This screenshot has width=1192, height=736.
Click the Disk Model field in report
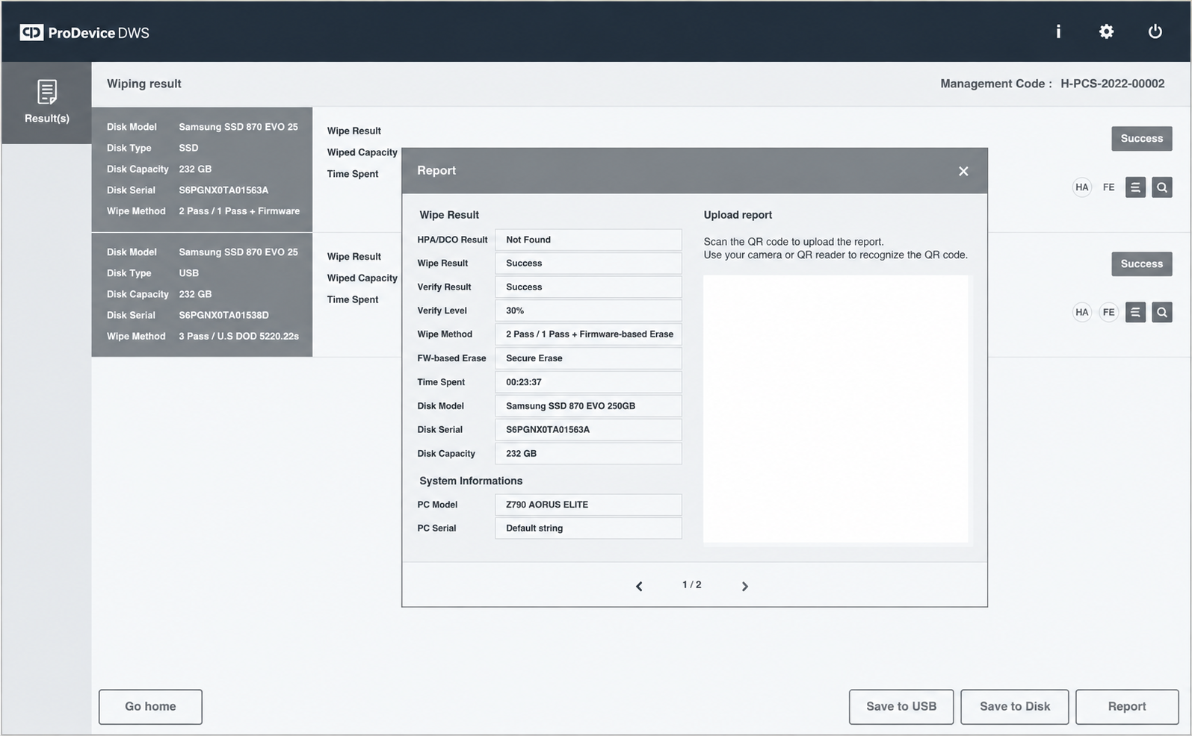point(588,406)
